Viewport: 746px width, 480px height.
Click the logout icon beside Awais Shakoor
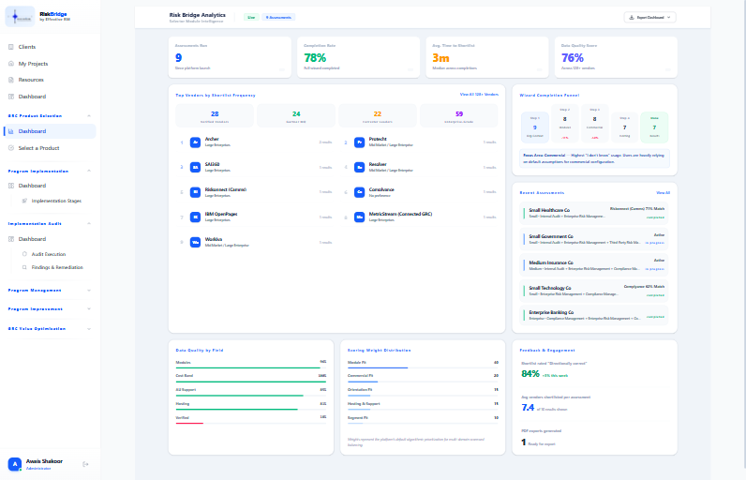85,464
